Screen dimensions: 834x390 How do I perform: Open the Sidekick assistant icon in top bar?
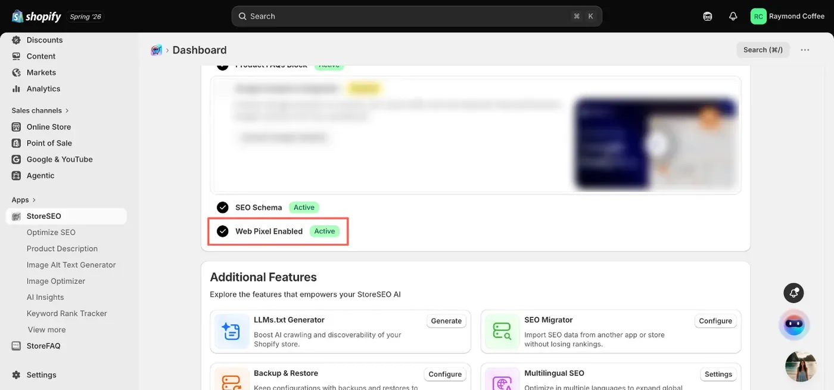(708, 16)
